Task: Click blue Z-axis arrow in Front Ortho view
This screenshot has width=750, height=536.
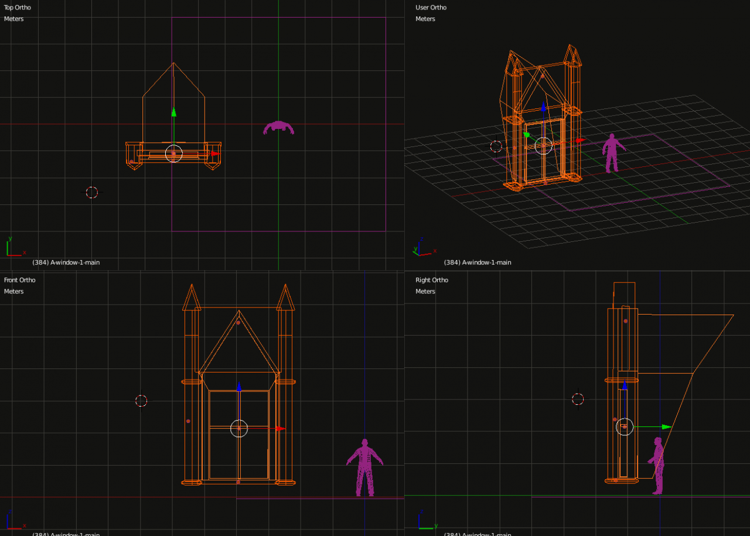Action: point(238,386)
